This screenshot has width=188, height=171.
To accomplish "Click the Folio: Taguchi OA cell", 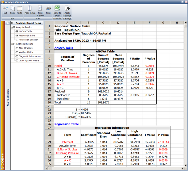I will point(67,30).
